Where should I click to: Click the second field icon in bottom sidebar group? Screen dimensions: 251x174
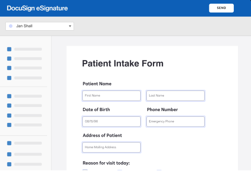pos(9,154)
